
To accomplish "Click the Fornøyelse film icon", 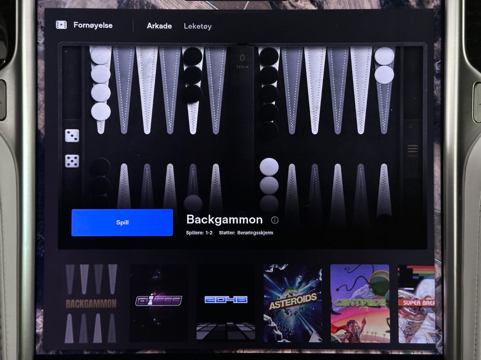I will 61,25.
